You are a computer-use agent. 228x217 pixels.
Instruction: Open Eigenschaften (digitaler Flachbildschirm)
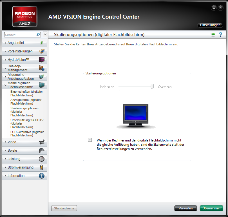pyautogui.click(x=27, y=94)
